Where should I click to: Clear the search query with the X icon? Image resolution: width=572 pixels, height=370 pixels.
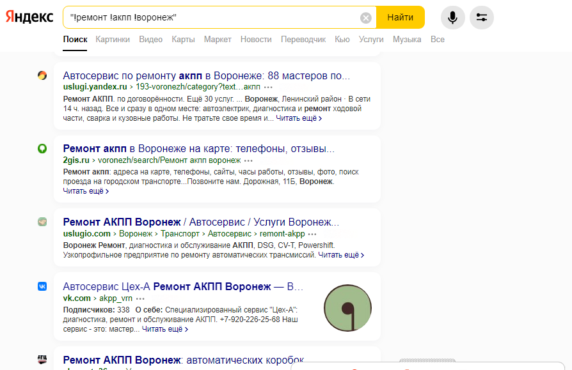coord(365,17)
